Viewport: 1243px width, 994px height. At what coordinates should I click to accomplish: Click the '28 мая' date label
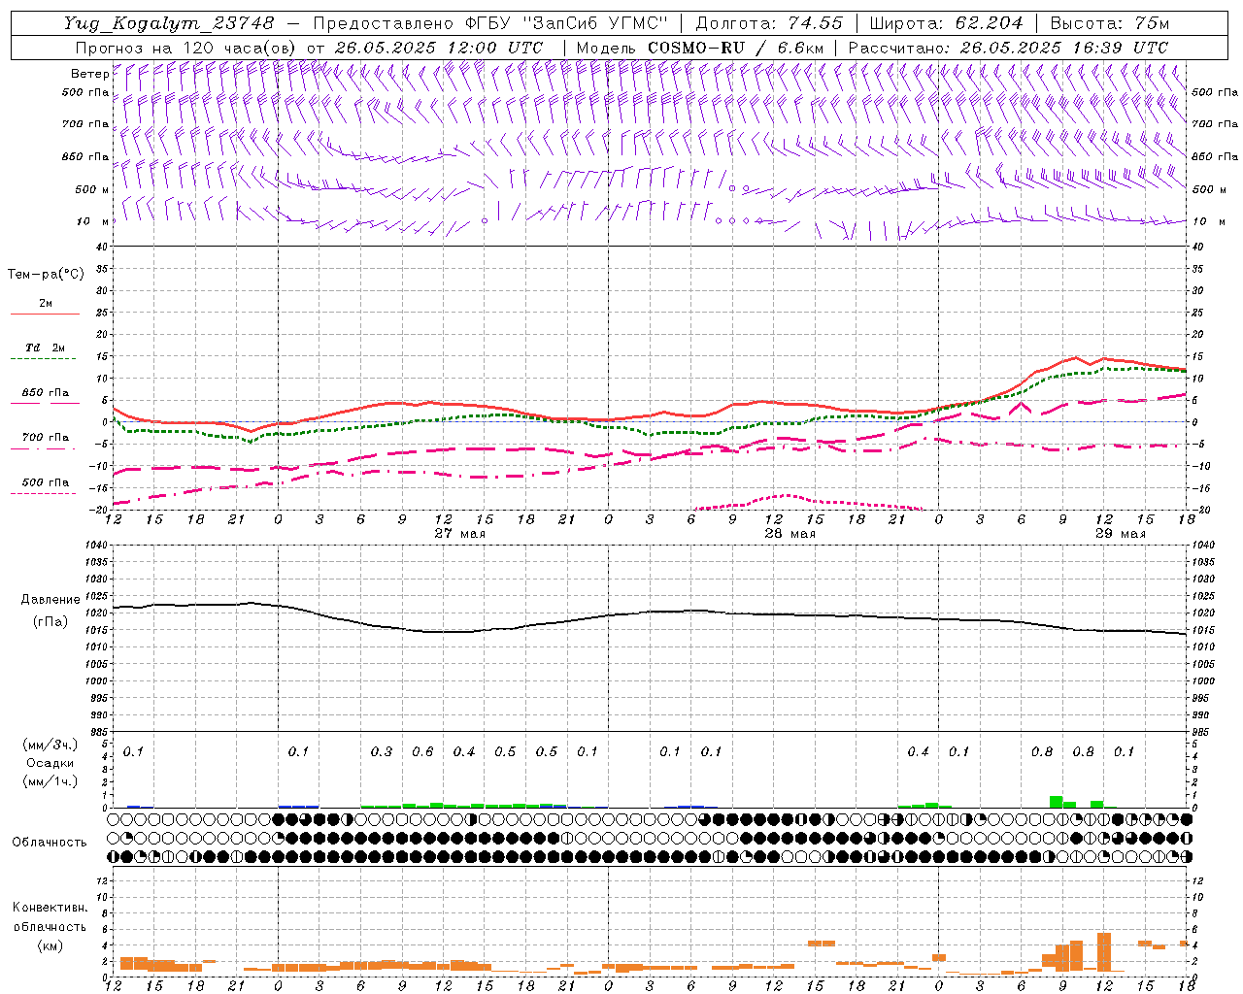[790, 534]
